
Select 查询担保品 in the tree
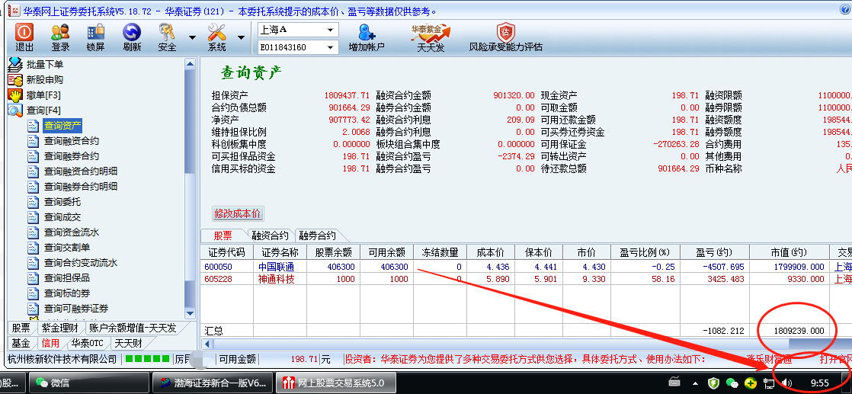(67, 278)
